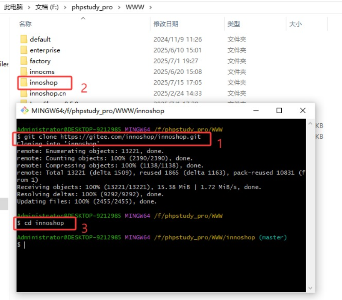This screenshot has width=342, height=300.
Task: Expand the chevron after WWW
Action: [150, 7]
